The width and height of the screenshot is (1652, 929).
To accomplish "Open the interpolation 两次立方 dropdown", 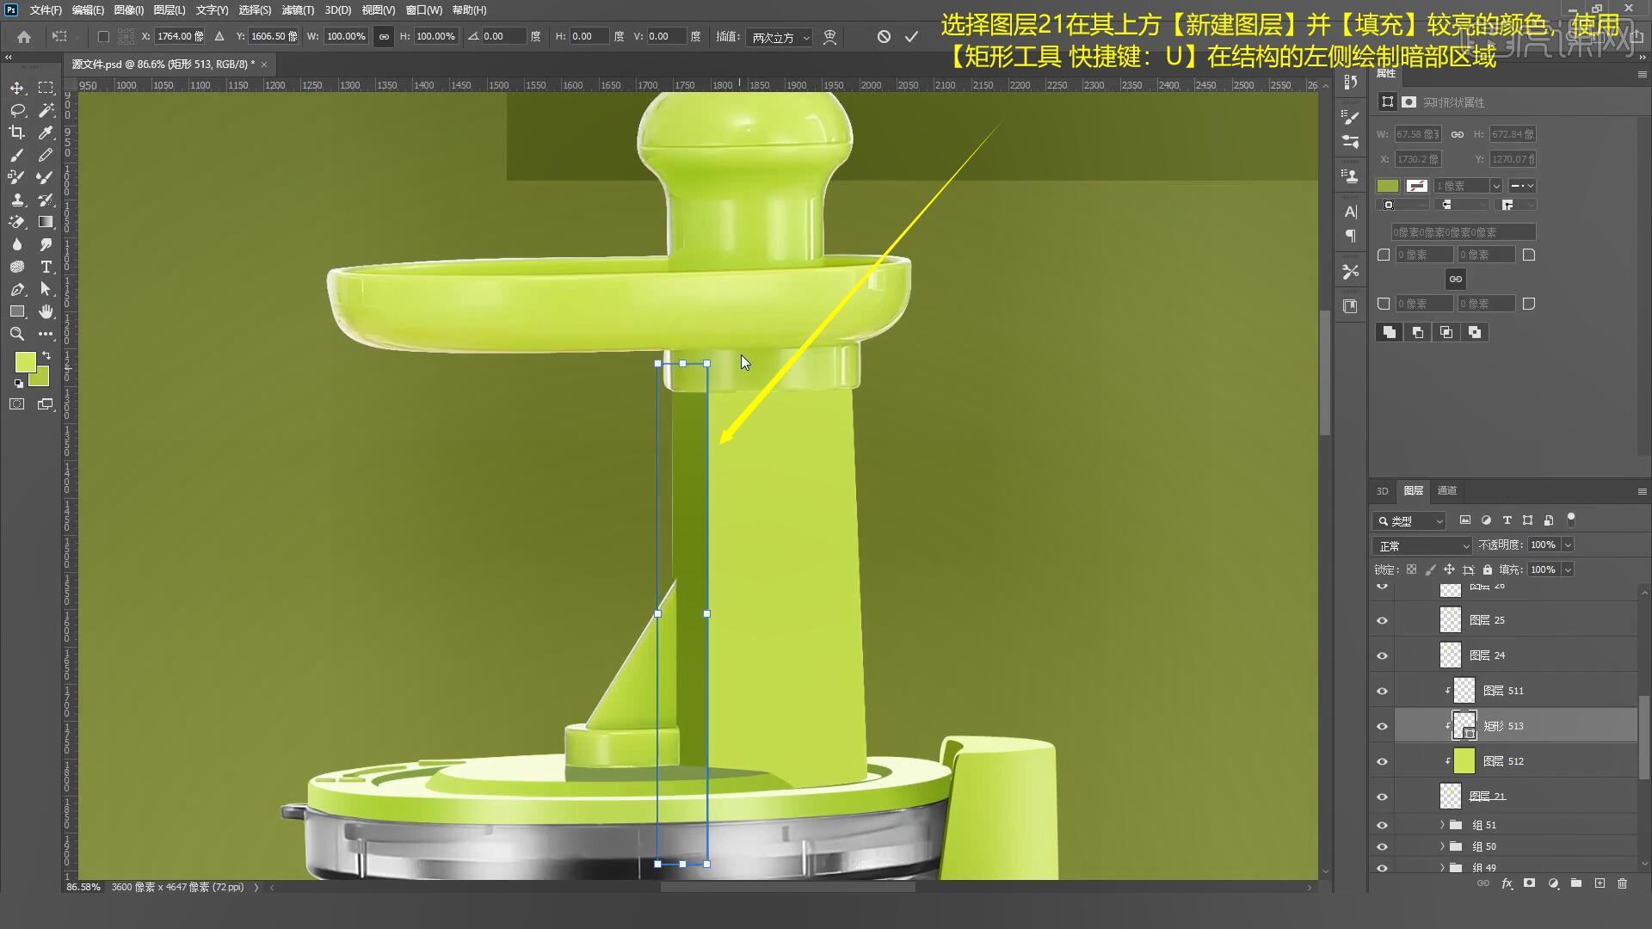I will click(x=780, y=37).
